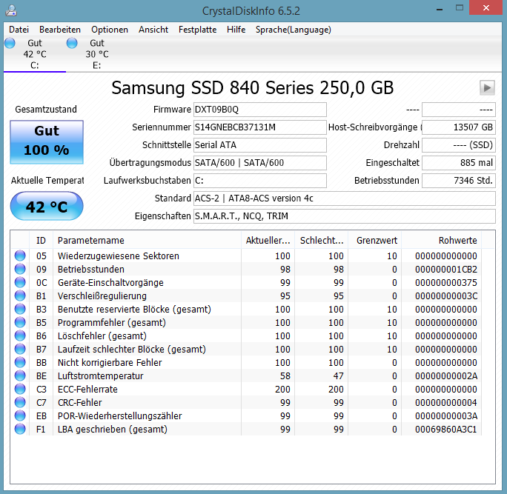Click the ID column header
This screenshot has height=494, width=507.
pyautogui.click(x=41, y=241)
